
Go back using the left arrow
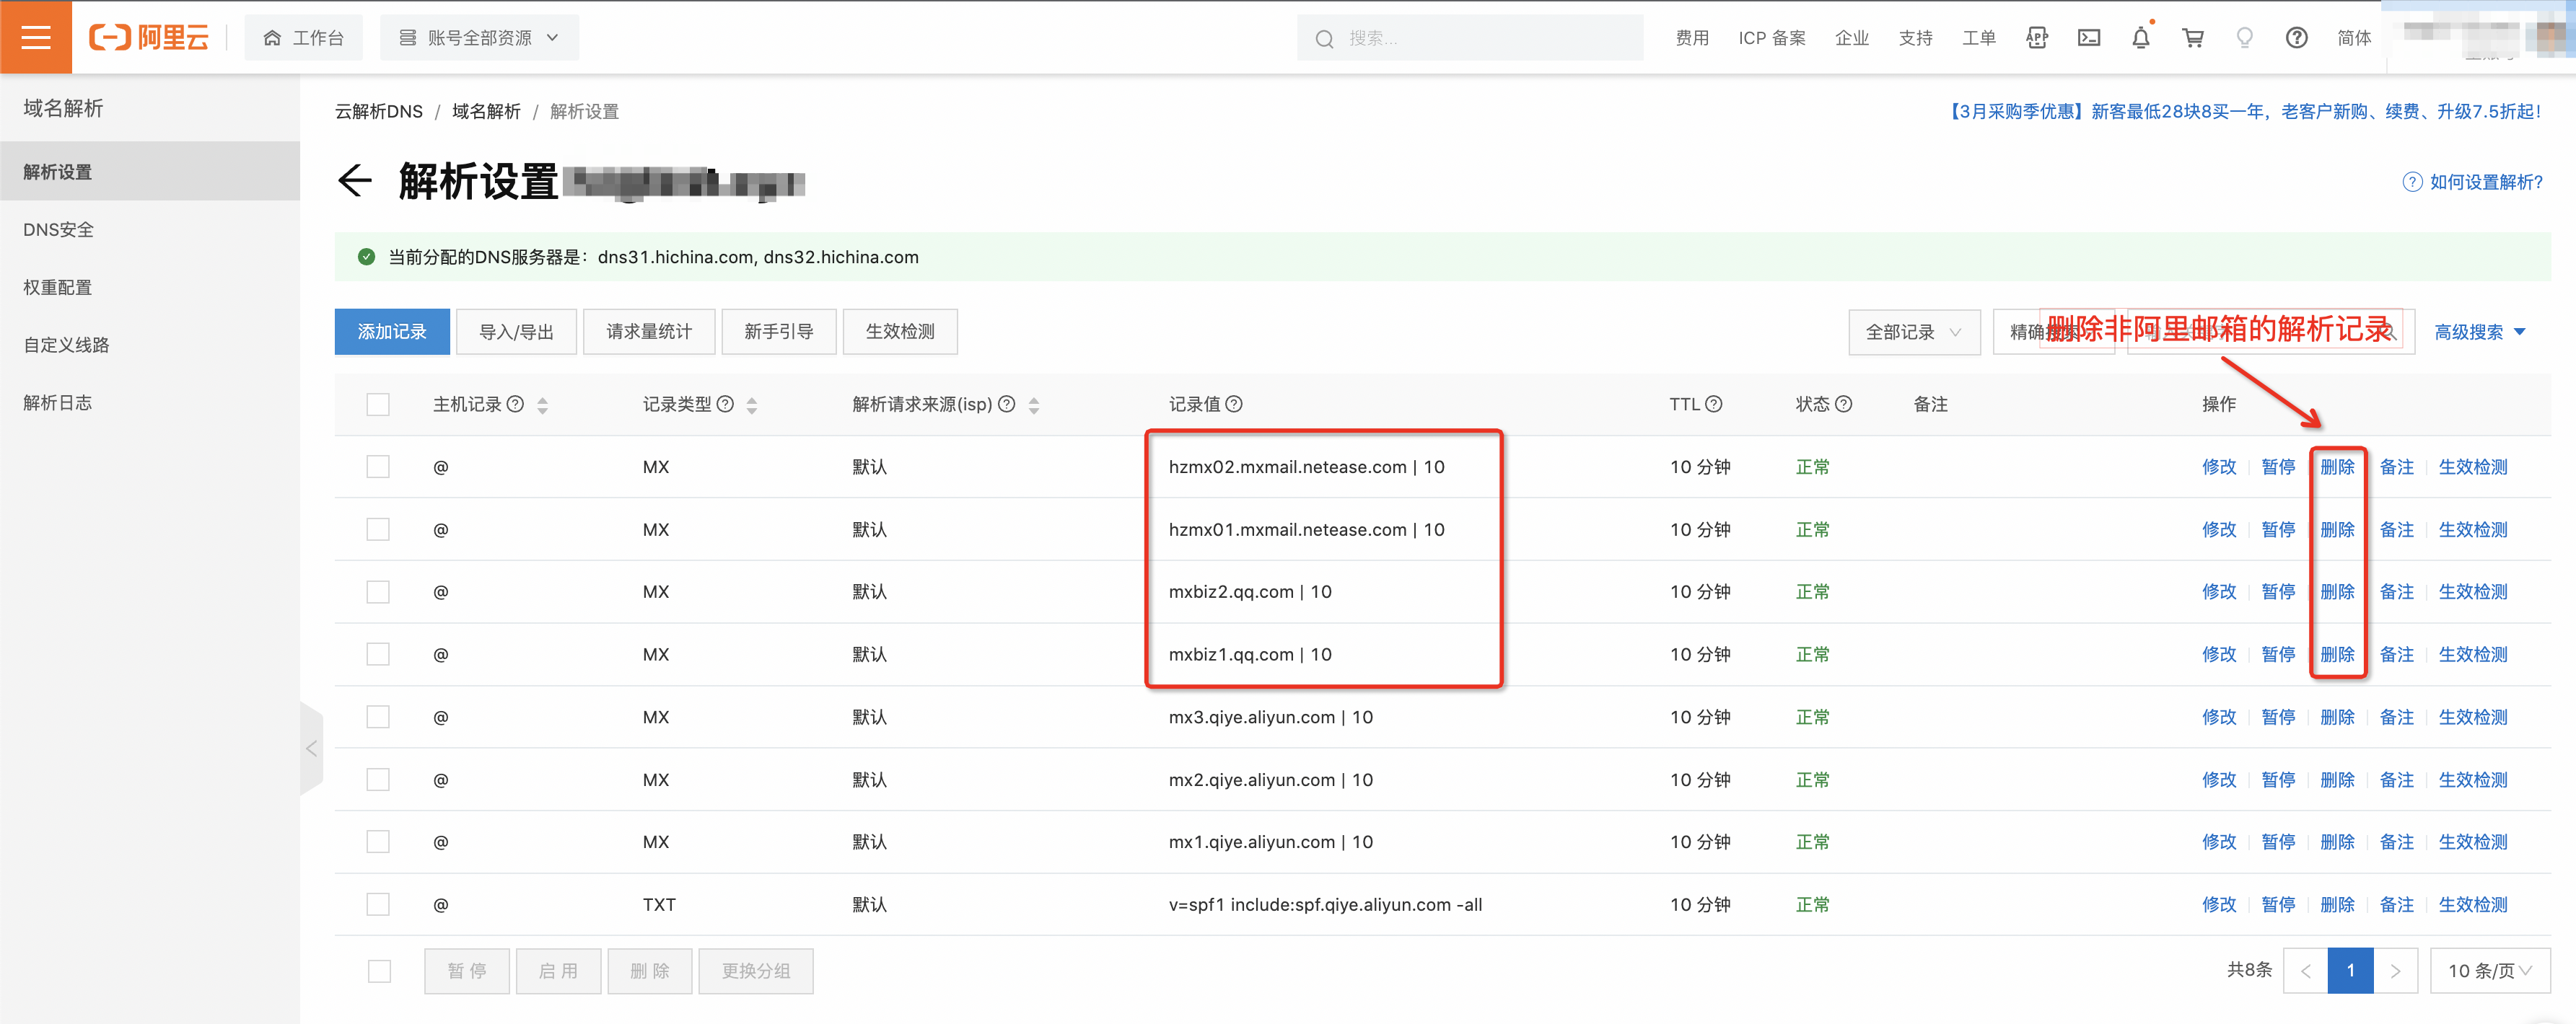click(x=354, y=181)
